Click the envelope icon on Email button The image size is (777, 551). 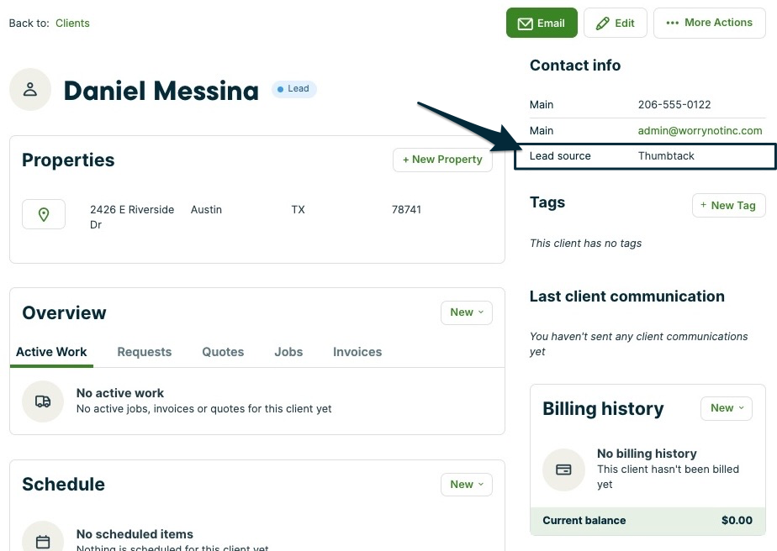pos(526,24)
